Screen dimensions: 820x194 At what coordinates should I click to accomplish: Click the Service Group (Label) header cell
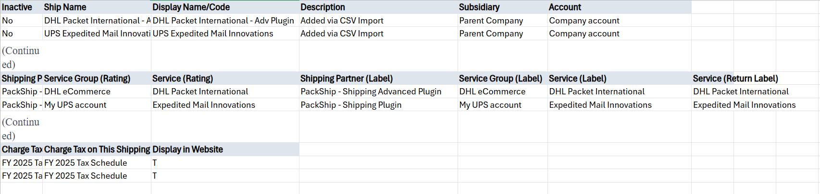point(502,79)
